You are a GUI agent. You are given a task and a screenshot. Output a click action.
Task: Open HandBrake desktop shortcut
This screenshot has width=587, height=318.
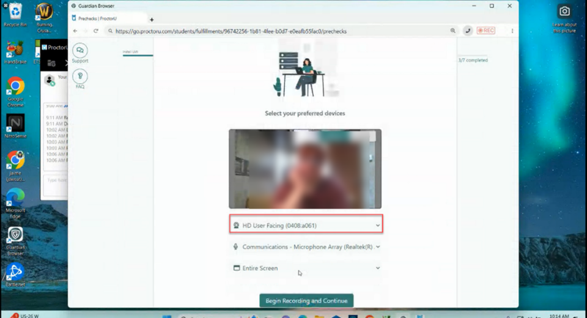15,50
